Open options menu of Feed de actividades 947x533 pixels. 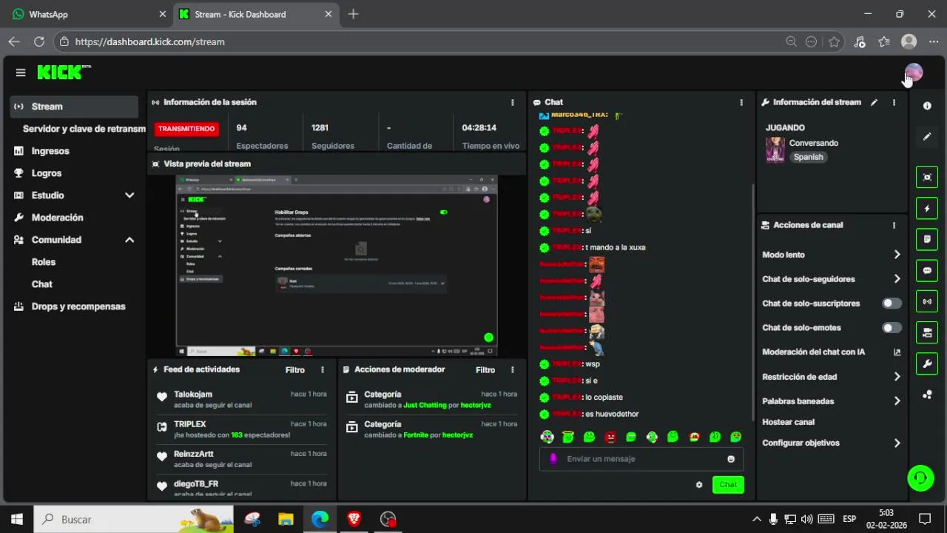323,369
